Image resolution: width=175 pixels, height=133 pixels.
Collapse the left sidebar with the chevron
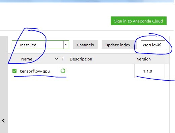3,121
